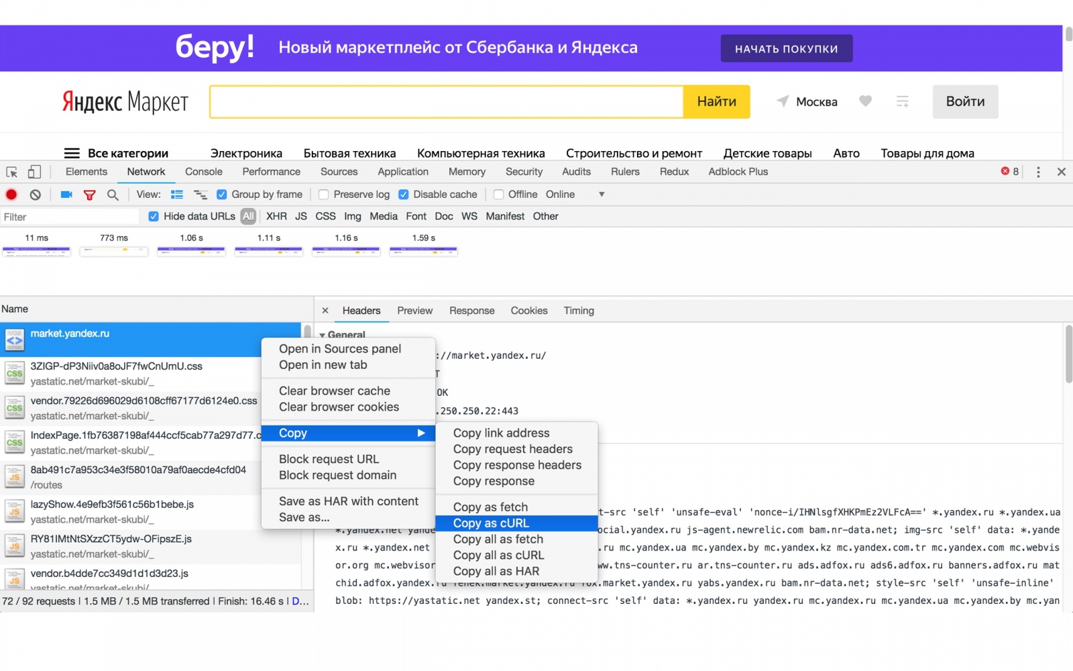
Task: Filter requests by Img type
Action: pyautogui.click(x=353, y=216)
